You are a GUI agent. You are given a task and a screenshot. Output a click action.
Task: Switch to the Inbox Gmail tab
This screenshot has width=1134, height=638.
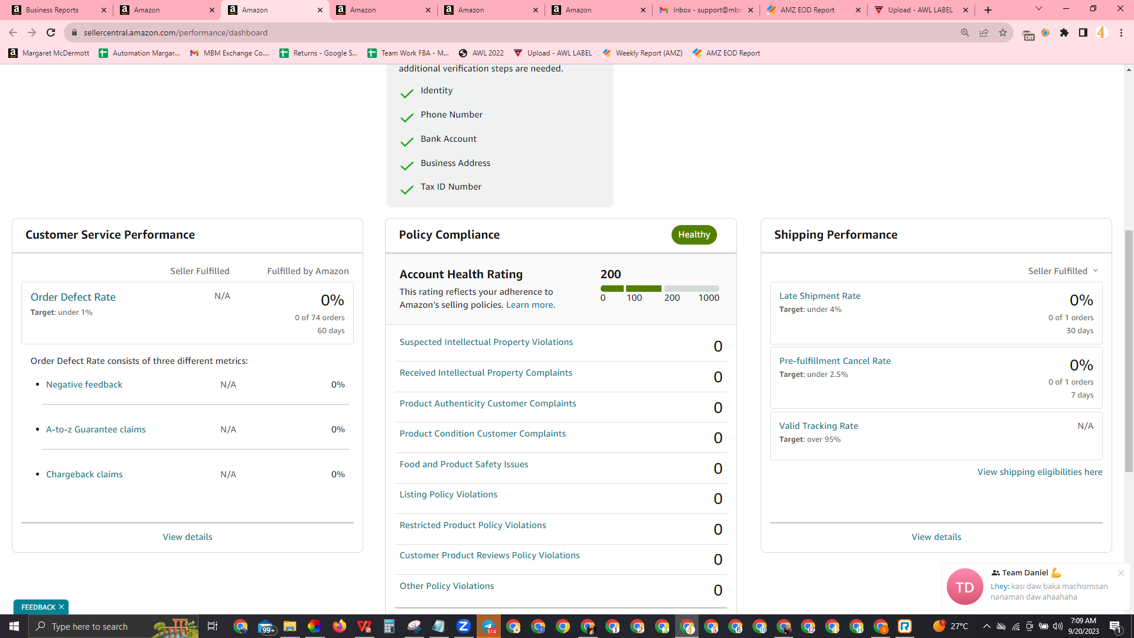pyautogui.click(x=706, y=10)
